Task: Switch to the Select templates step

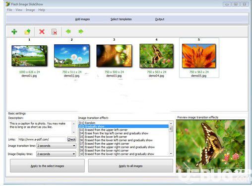Action: pyautogui.click(x=121, y=19)
